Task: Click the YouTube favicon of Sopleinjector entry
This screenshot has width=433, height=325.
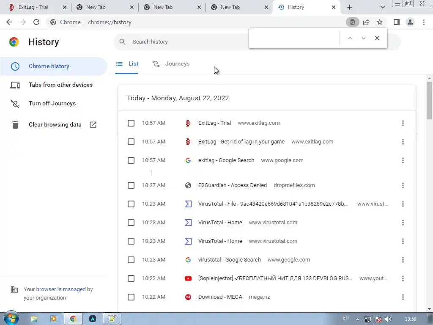Action: click(188, 278)
